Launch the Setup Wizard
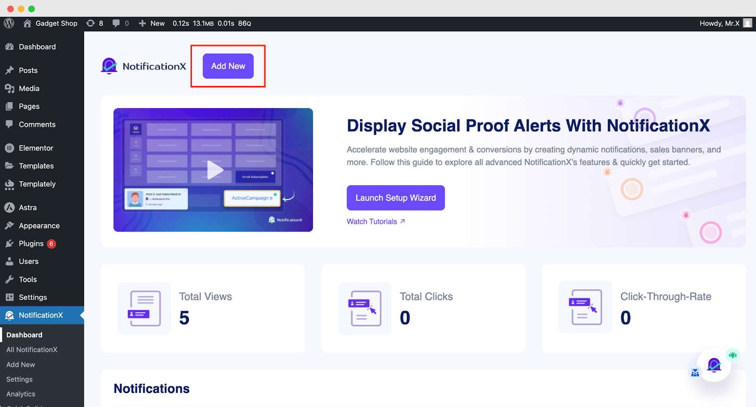Viewport: 756px width, 407px height. tap(395, 198)
